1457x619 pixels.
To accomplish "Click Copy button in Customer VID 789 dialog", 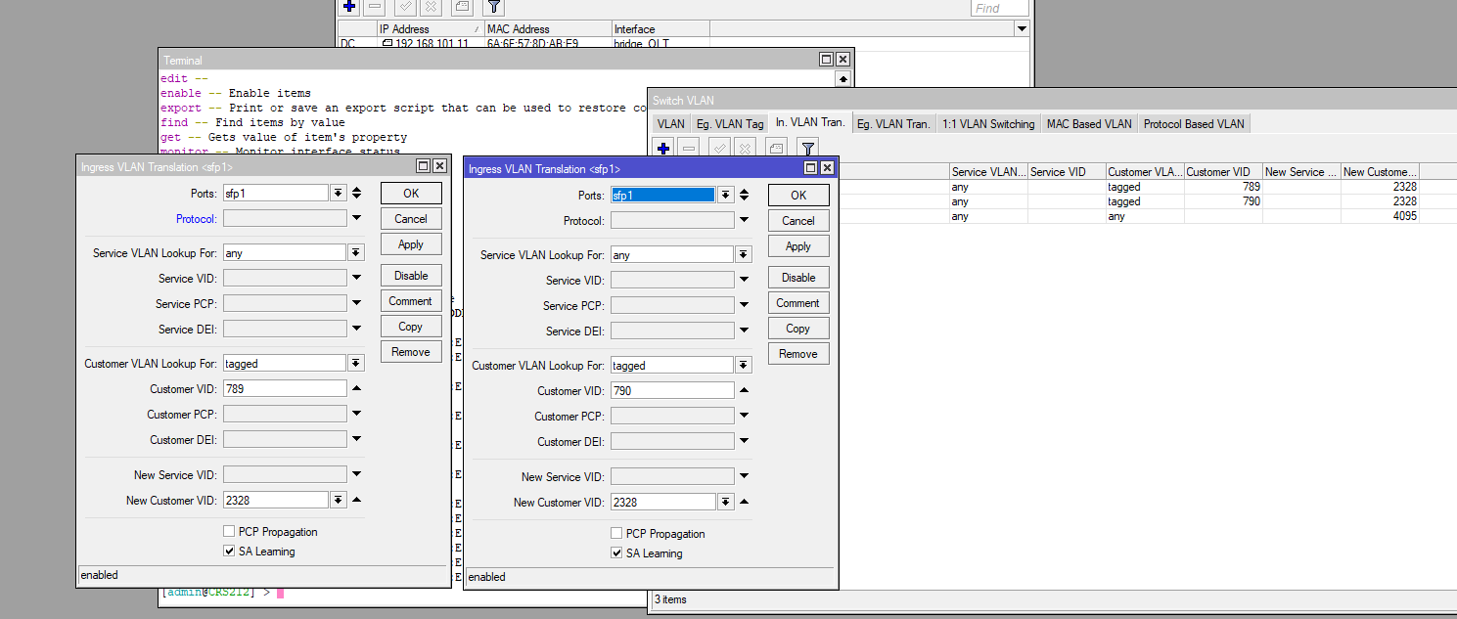I will [x=411, y=327].
